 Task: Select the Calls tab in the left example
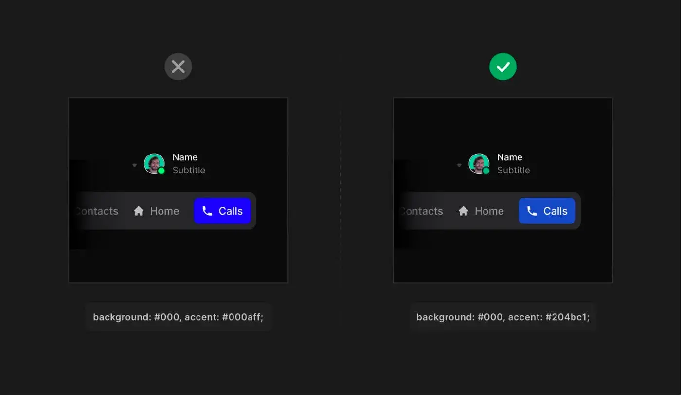(222, 211)
